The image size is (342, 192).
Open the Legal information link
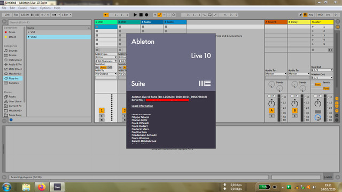pos(142,106)
